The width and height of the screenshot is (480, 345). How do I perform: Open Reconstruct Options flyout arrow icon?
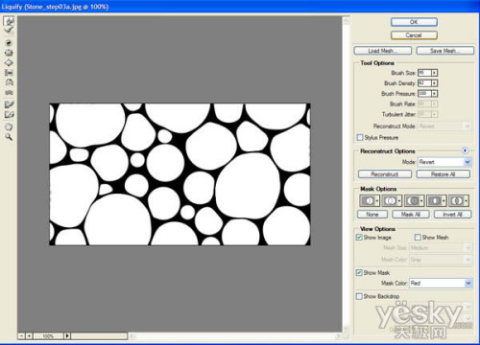coord(465,150)
